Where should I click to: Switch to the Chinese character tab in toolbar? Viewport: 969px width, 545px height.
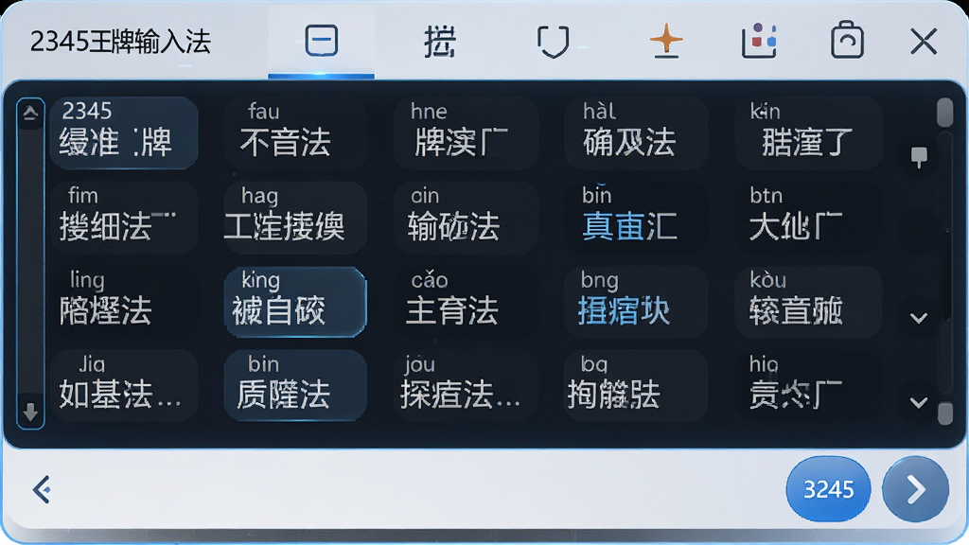tap(439, 42)
